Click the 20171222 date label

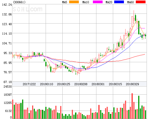click(29, 84)
